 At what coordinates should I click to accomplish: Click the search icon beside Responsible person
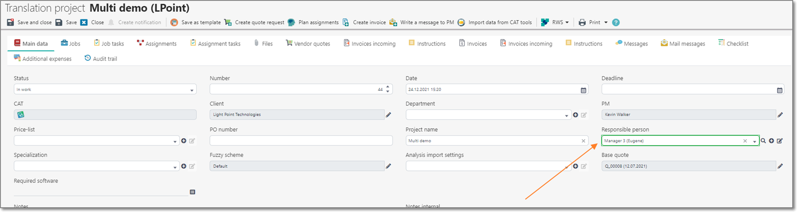(763, 141)
